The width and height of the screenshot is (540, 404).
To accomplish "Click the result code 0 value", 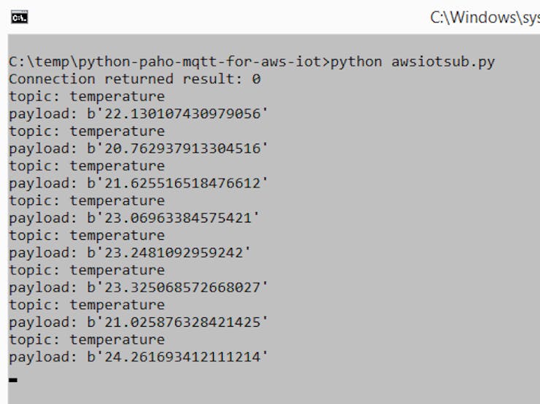I will [256, 79].
